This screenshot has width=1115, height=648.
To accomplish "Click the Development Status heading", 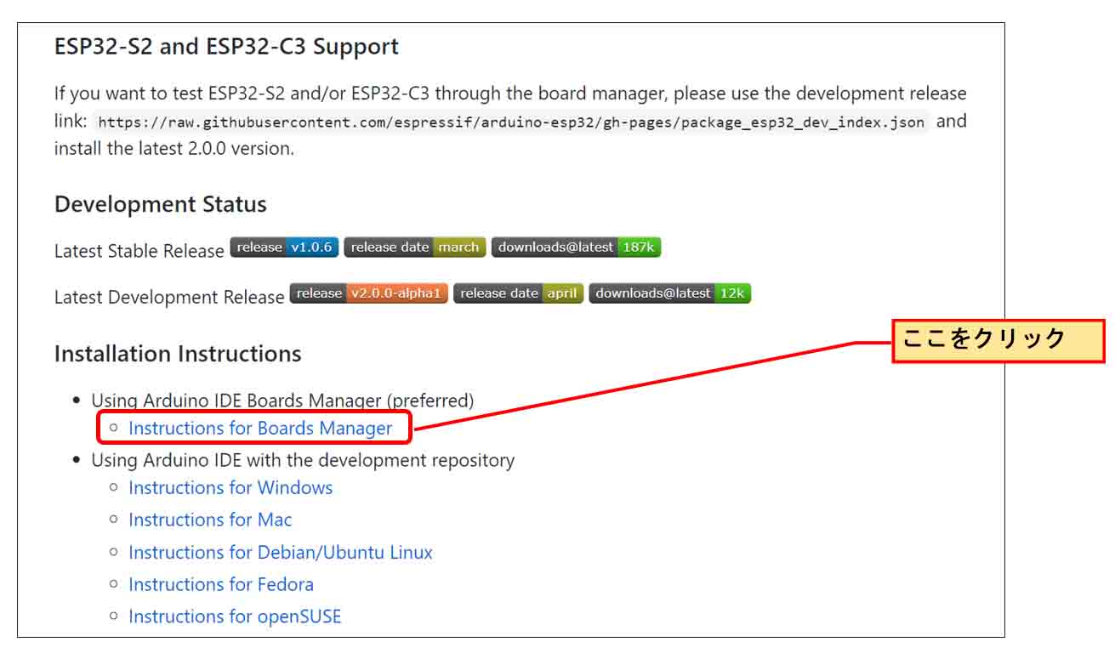I will [x=161, y=205].
